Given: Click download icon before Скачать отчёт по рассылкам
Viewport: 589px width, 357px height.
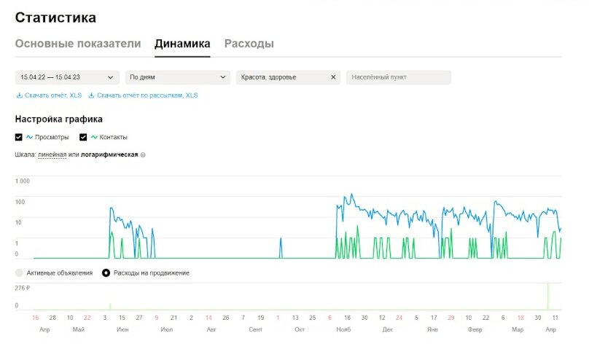Looking at the screenshot, I should [91, 95].
